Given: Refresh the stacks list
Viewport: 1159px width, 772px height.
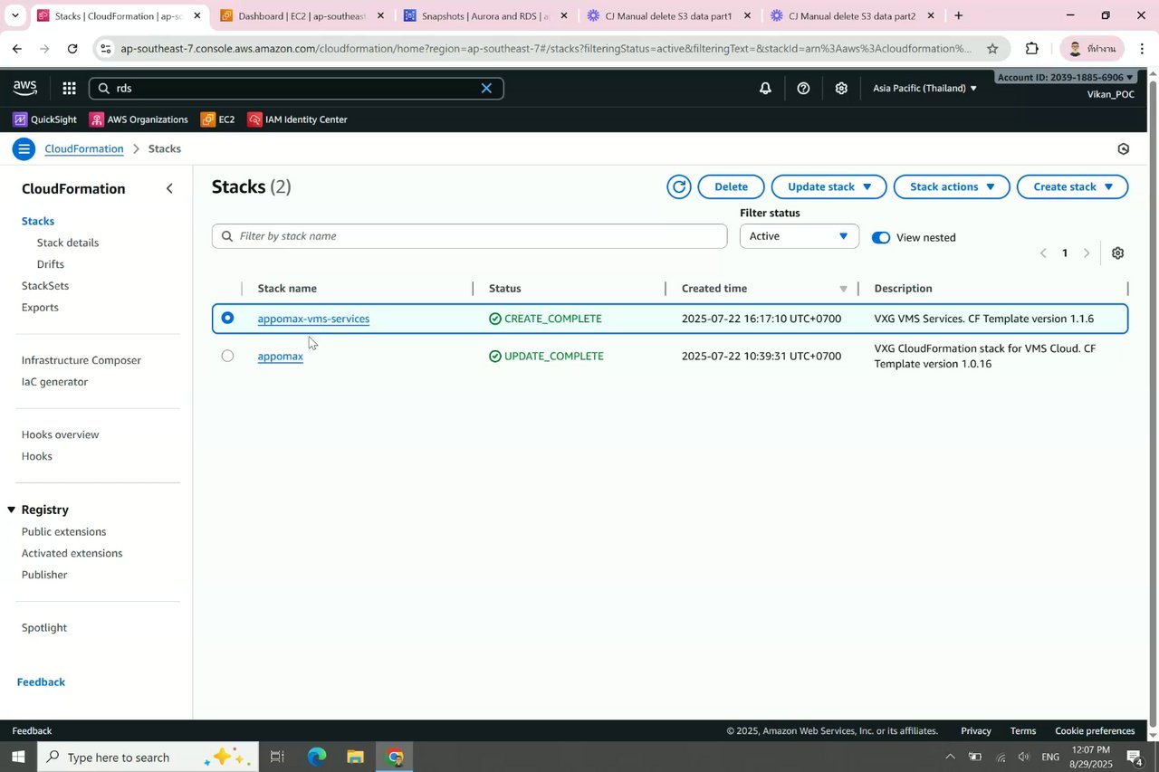Looking at the screenshot, I should point(678,186).
